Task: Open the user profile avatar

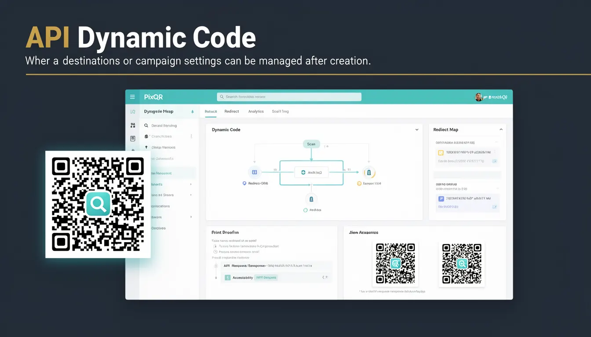Action: pyautogui.click(x=479, y=97)
